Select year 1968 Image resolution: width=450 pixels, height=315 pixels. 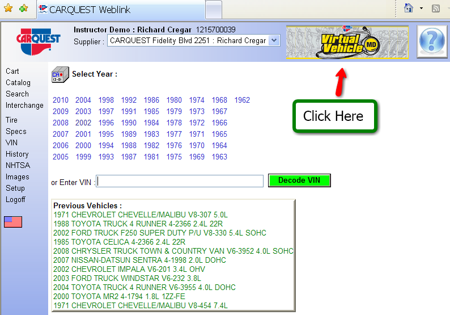(219, 100)
